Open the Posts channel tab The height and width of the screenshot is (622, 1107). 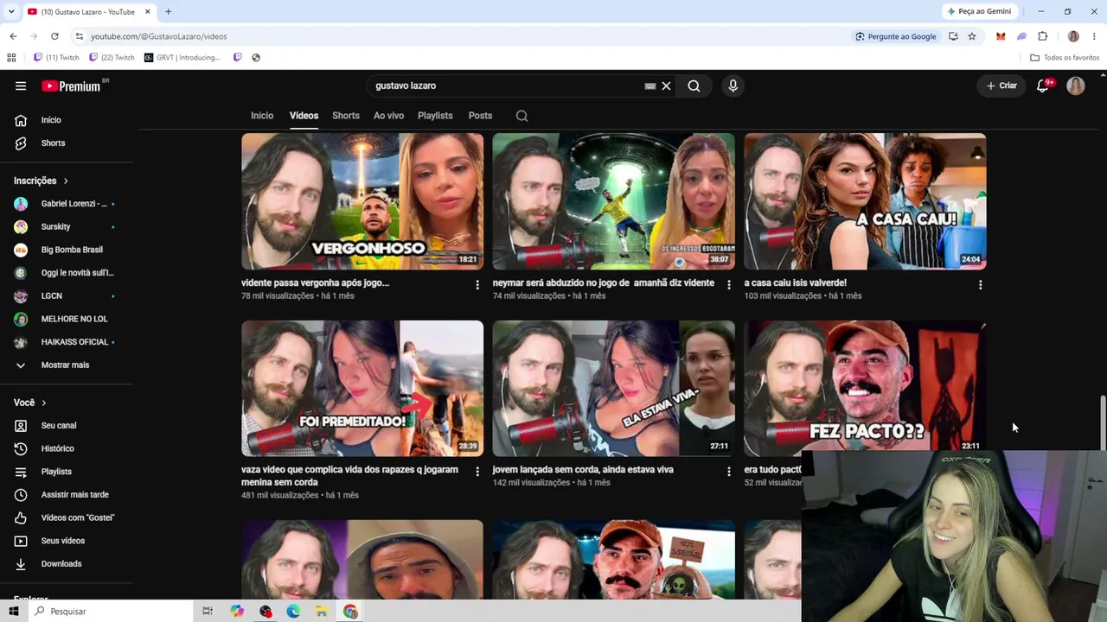pyautogui.click(x=480, y=116)
